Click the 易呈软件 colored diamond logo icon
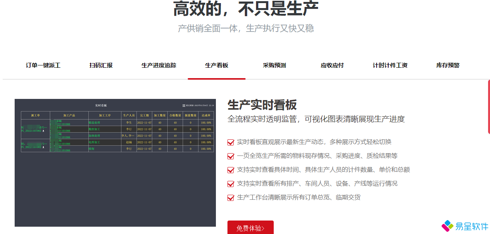This screenshot has height=234, width=490. click(446, 226)
